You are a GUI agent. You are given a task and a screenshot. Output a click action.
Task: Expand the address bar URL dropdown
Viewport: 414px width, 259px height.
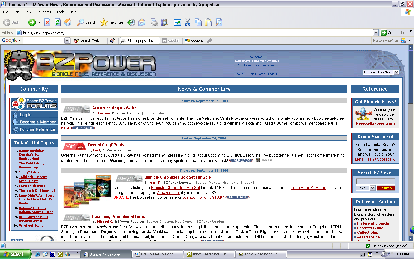[x=376, y=33]
